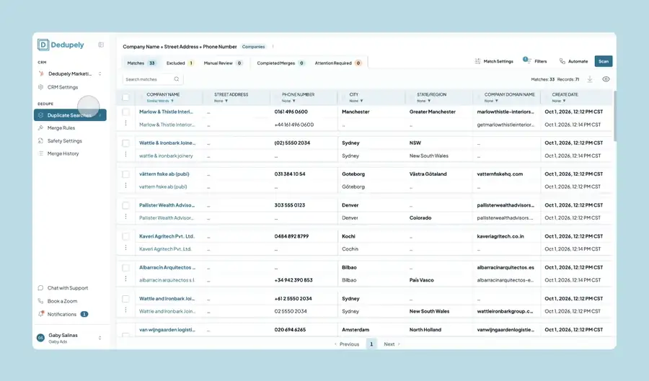Image resolution: width=649 pixels, height=381 pixels.
Task: Go to Previous page
Action: pos(347,344)
